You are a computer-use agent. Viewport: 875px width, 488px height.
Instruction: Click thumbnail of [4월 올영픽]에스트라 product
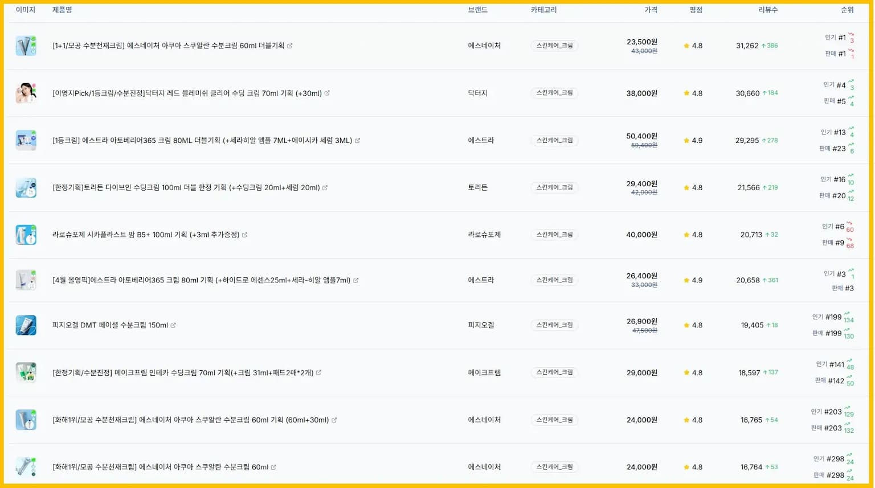coord(26,280)
